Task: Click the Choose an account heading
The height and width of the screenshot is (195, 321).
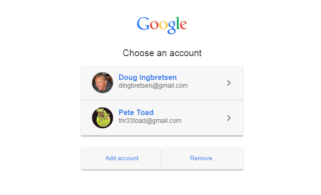Action: [x=162, y=53]
